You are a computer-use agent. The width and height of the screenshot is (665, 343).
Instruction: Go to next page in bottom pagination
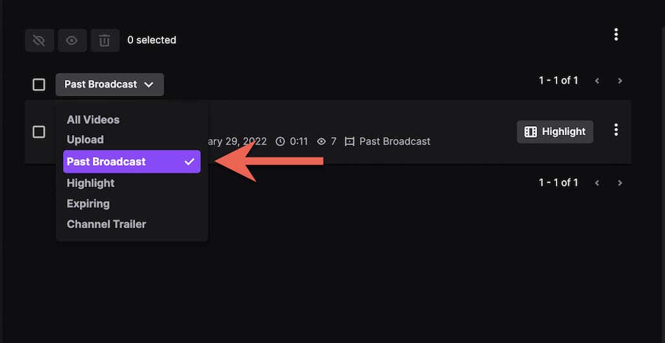click(620, 183)
